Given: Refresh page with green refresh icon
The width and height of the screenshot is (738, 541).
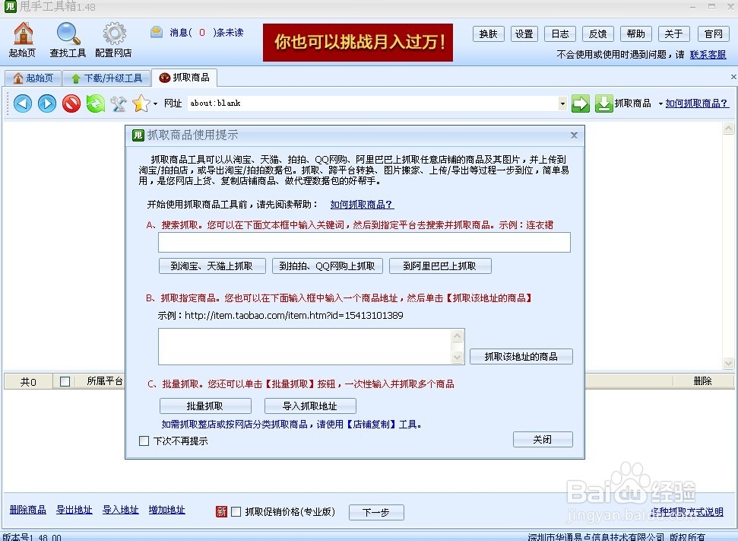Looking at the screenshot, I should point(94,103).
